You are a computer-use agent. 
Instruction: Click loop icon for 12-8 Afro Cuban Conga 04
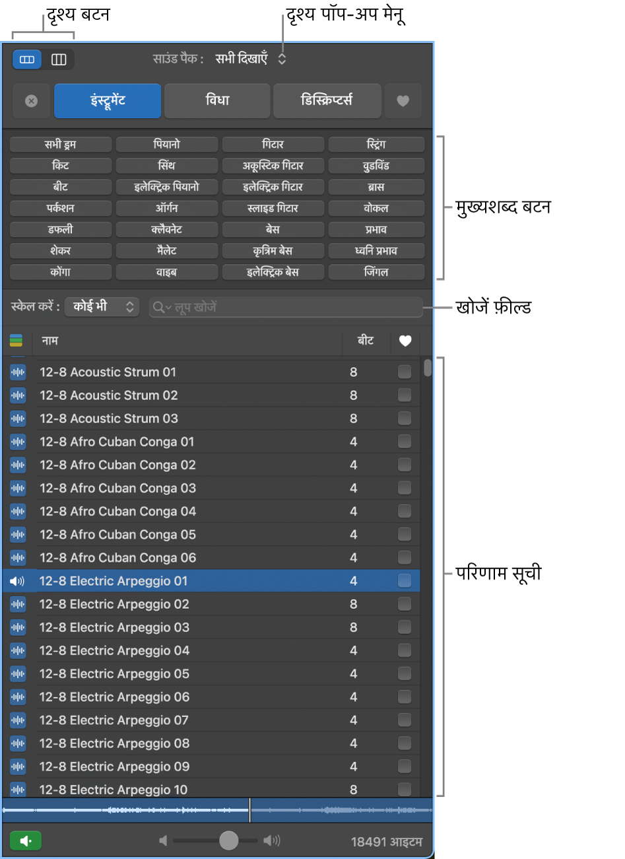coord(18,512)
